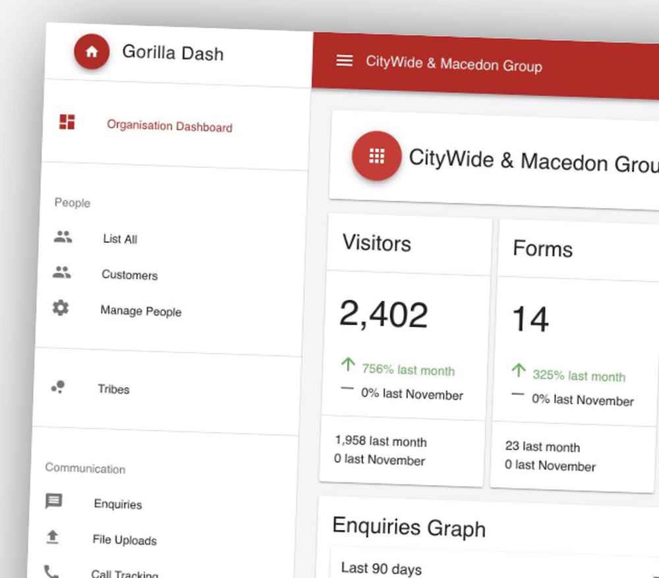Click 1,958 last month text

(381, 440)
